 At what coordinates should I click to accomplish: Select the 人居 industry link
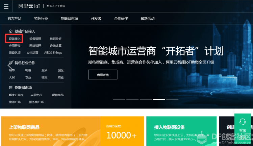pos(12,77)
